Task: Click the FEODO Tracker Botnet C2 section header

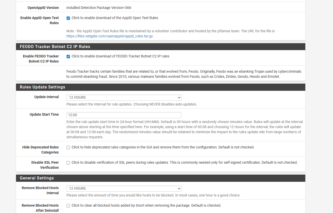Action: click(x=55, y=47)
